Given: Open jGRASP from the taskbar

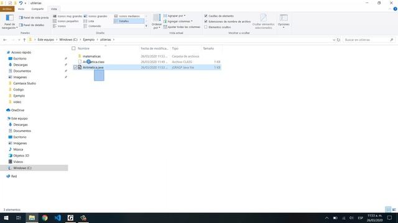Looking at the screenshot, I should pos(70,217).
